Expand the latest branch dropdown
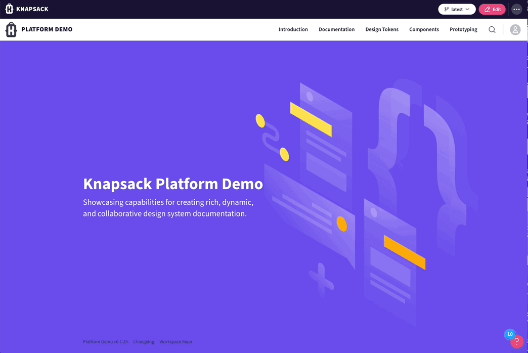This screenshot has height=353, width=528. point(457,9)
